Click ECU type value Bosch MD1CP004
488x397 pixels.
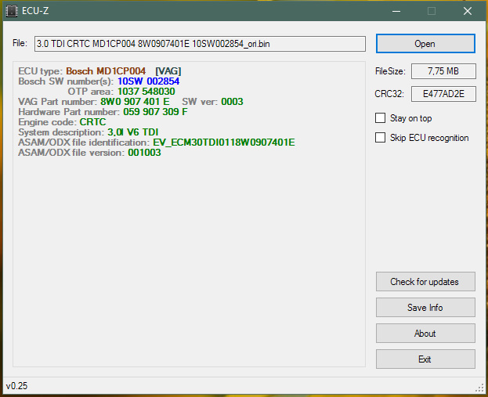click(x=106, y=71)
